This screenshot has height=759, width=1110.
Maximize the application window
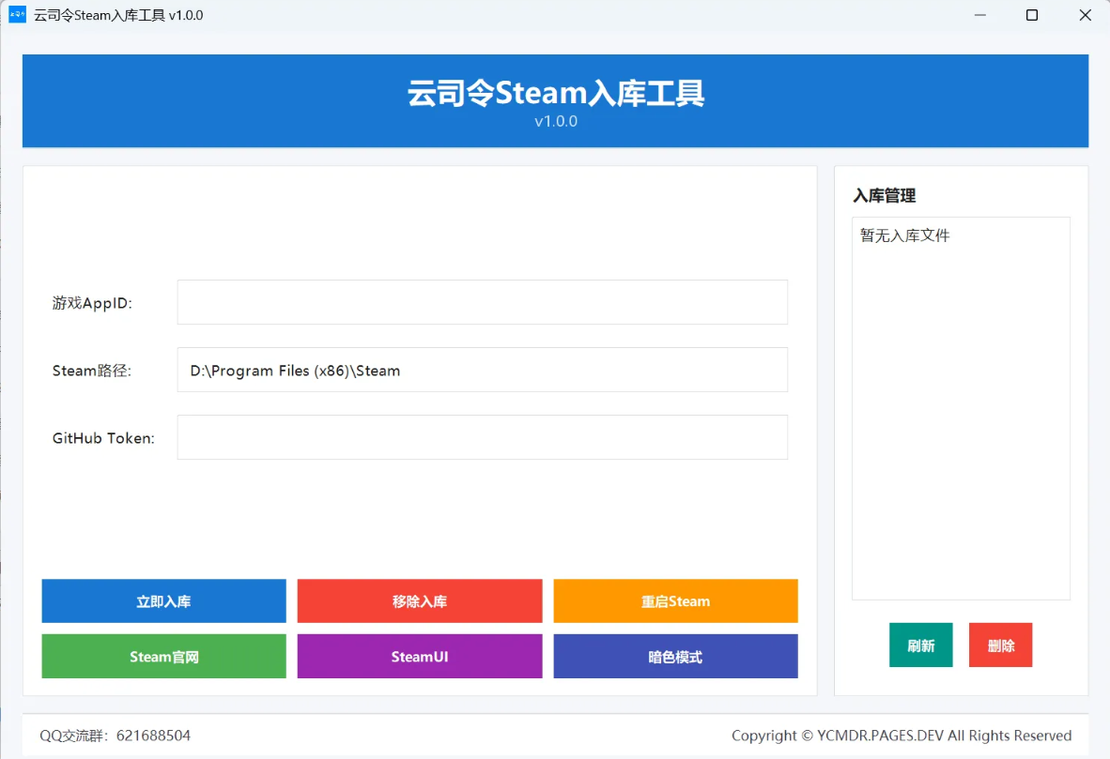tap(1032, 15)
